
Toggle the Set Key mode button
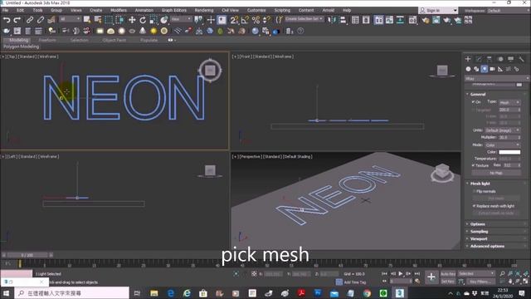[x=448, y=282]
